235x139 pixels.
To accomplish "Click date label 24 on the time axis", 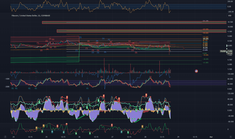I will click(x=13, y=137).
